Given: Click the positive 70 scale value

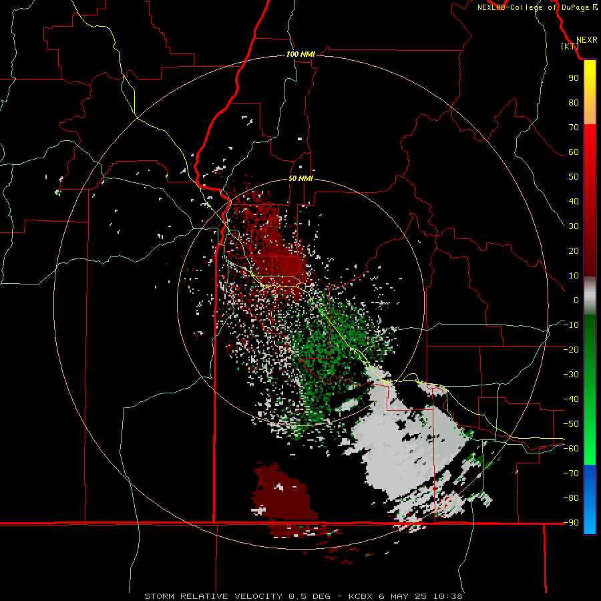Looking at the screenshot, I should pyautogui.click(x=574, y=128).
